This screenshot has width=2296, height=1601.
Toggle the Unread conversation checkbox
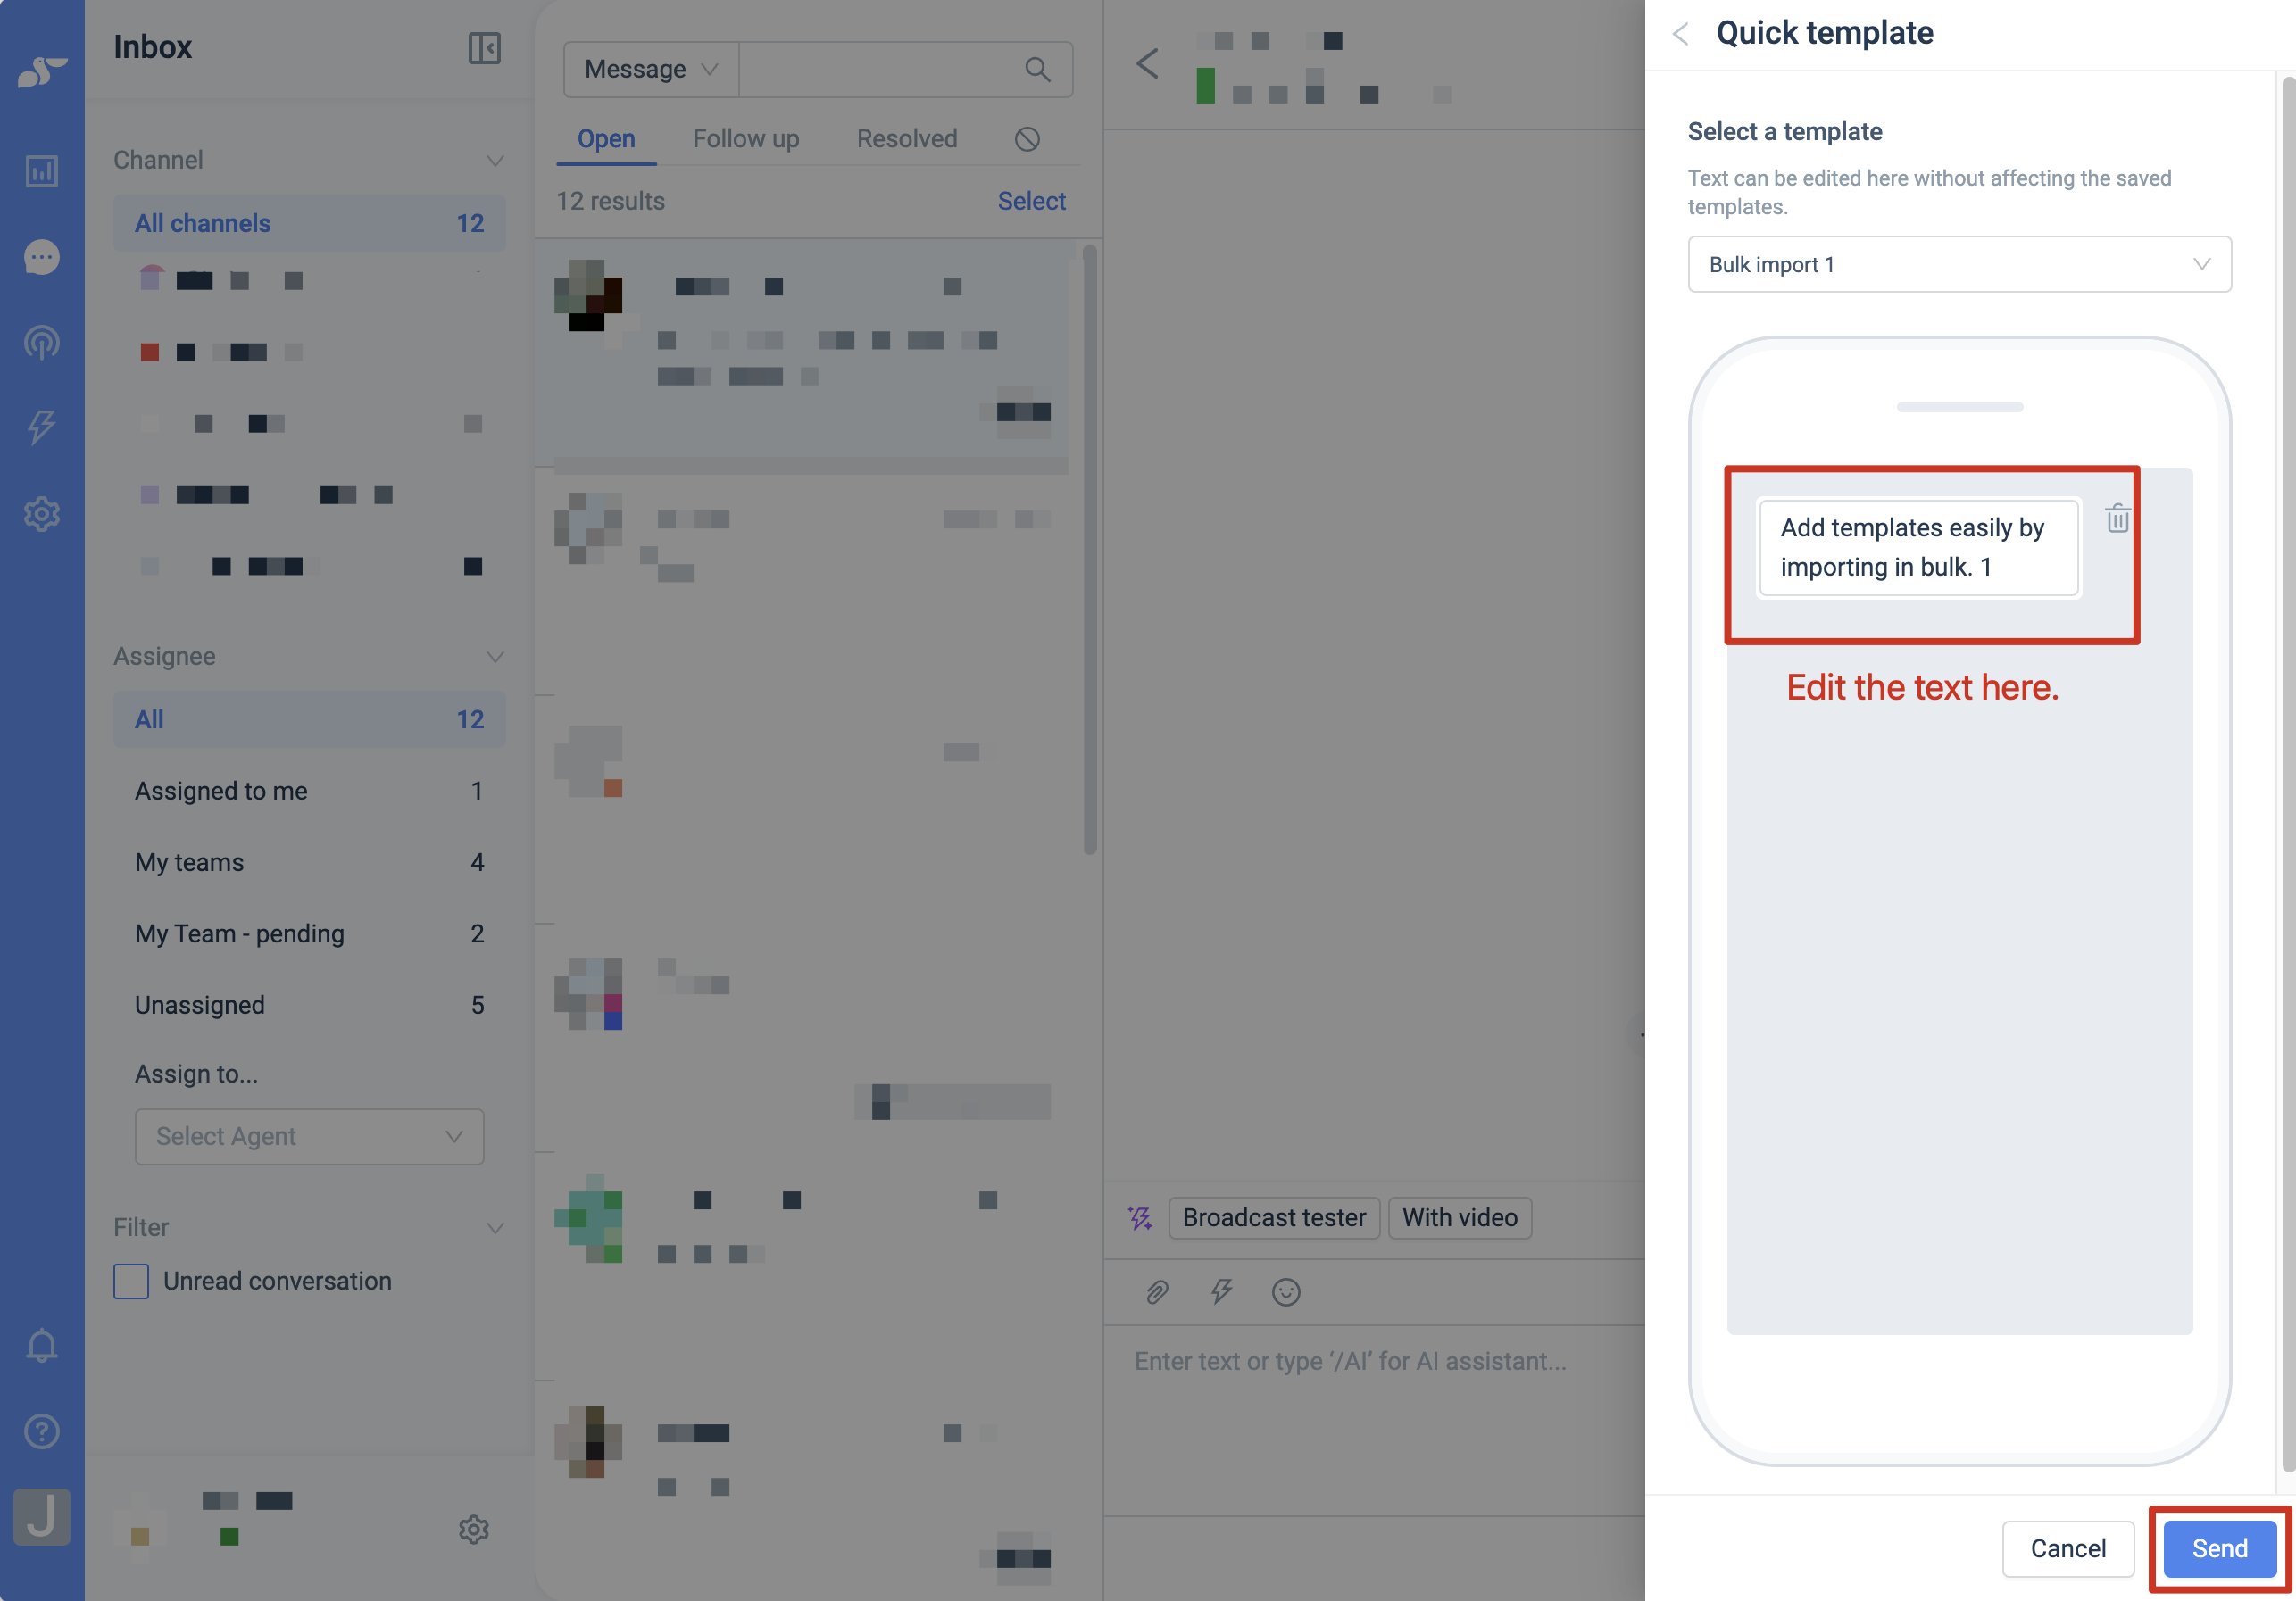[131, 1281]
